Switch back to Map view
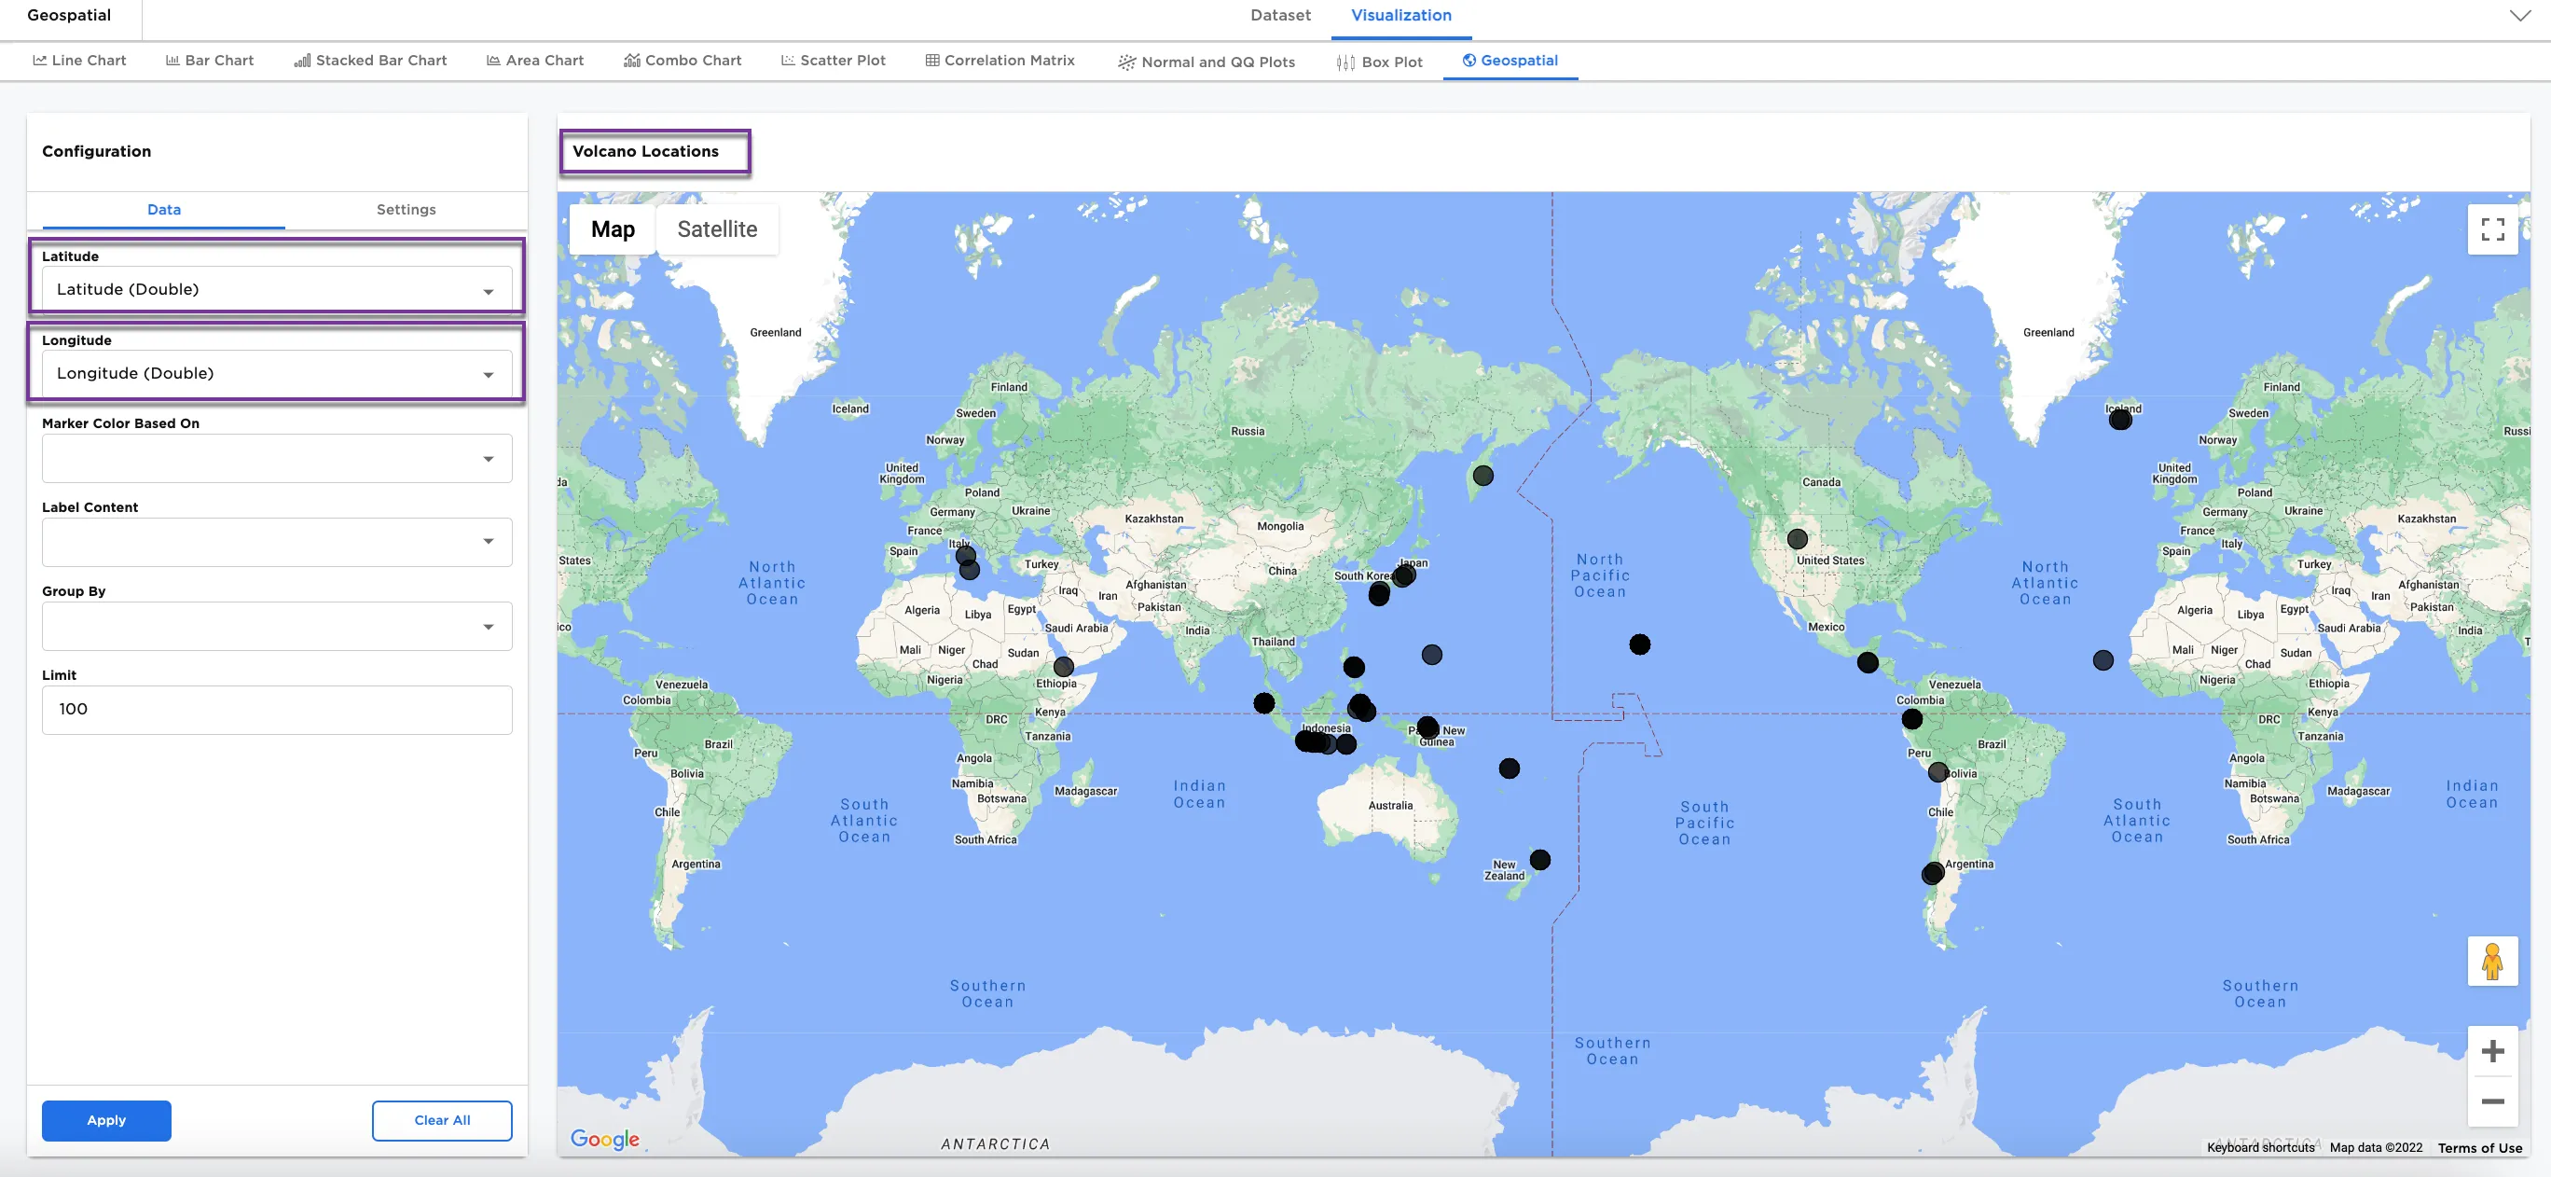The width and height of the screenshot is (2551, 1177). point(612,228)
